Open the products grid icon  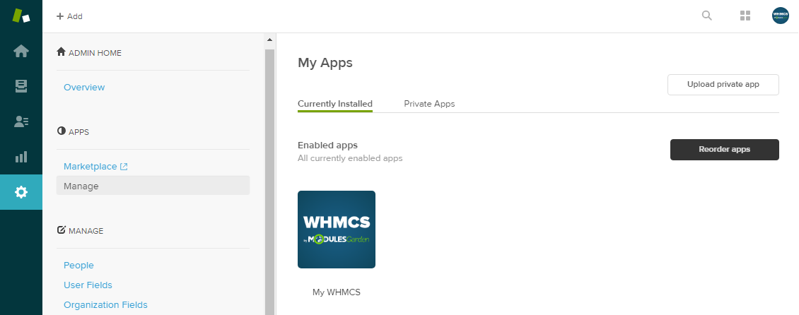[x=745, y=16]
